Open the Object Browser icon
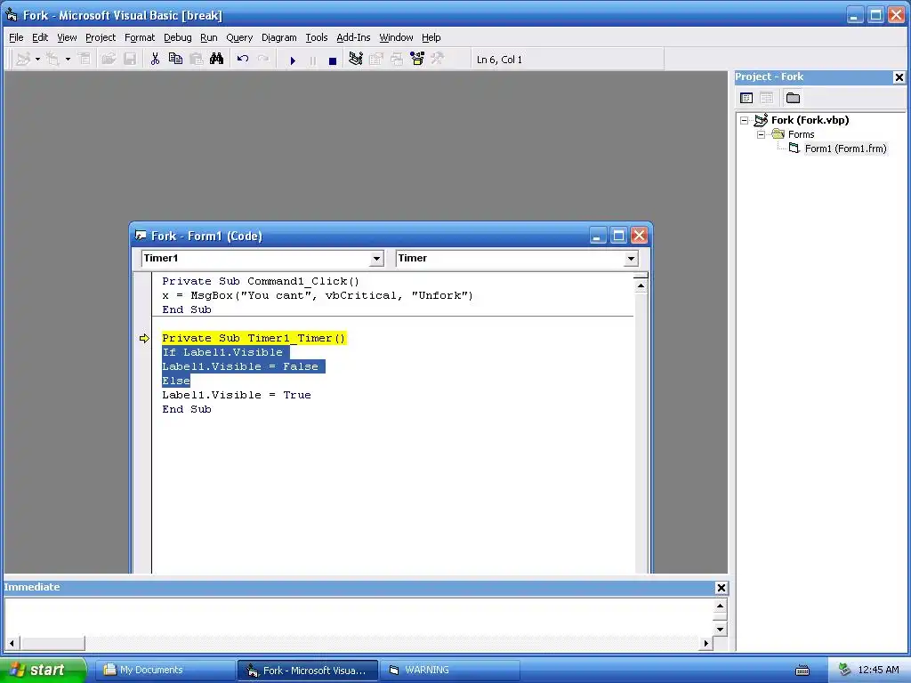 click(x=417, y=60)
